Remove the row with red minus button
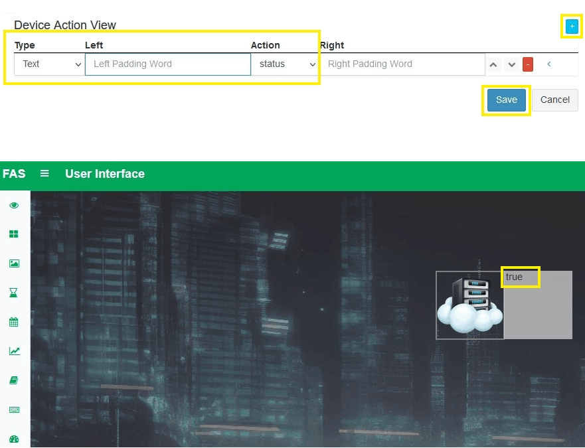Viewport: 585px width, 448px height. pos(528,64)
